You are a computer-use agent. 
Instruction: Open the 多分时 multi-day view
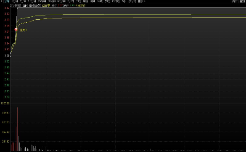132,1
